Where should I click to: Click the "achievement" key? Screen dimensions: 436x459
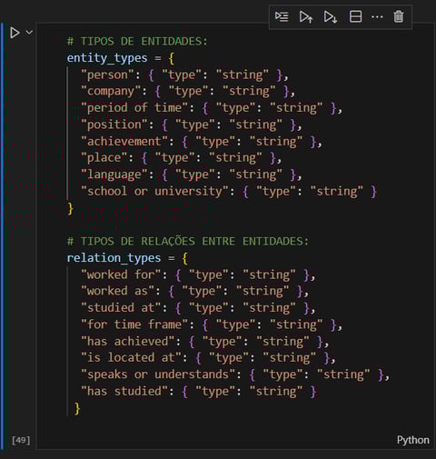click(x=124, y=141)
